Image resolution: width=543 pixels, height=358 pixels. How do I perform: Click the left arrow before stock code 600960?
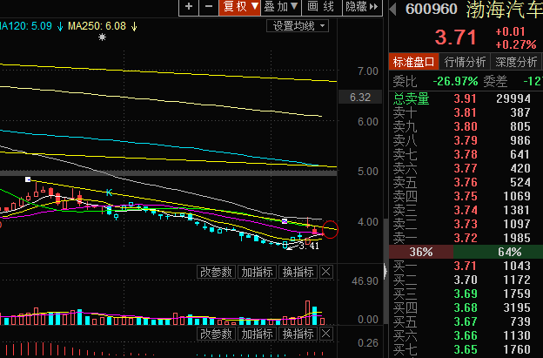click(x=394, y=10)
